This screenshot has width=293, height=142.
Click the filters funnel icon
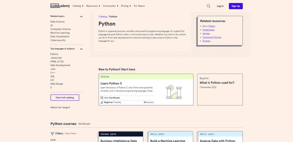[x=52, y=133]
